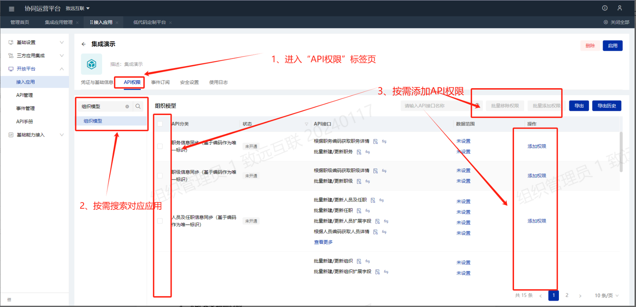
Task: Click swap-arrows icon for 根据职级编码获取职级详情
Action: 384,171
